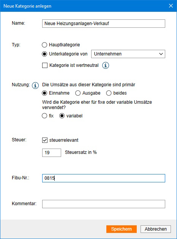Click the info icon next to wertneutral

point(106,65)
